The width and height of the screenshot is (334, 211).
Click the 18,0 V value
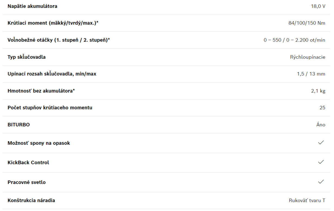tap(318, 6)
